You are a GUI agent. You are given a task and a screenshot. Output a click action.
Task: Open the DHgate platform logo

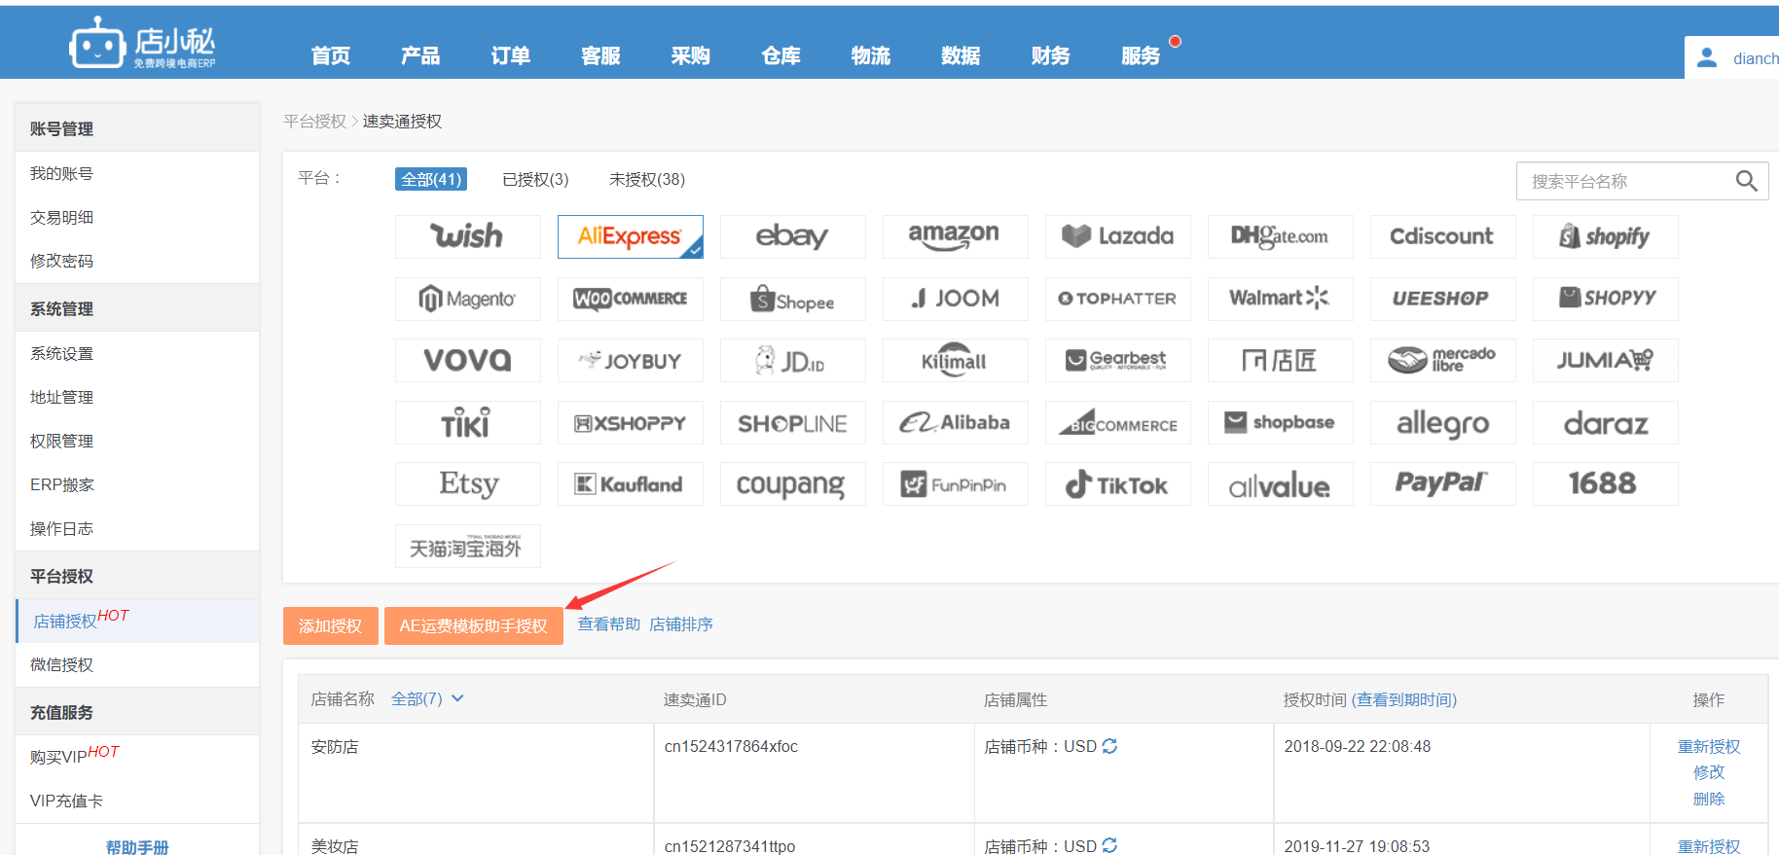coord(1280,236)
